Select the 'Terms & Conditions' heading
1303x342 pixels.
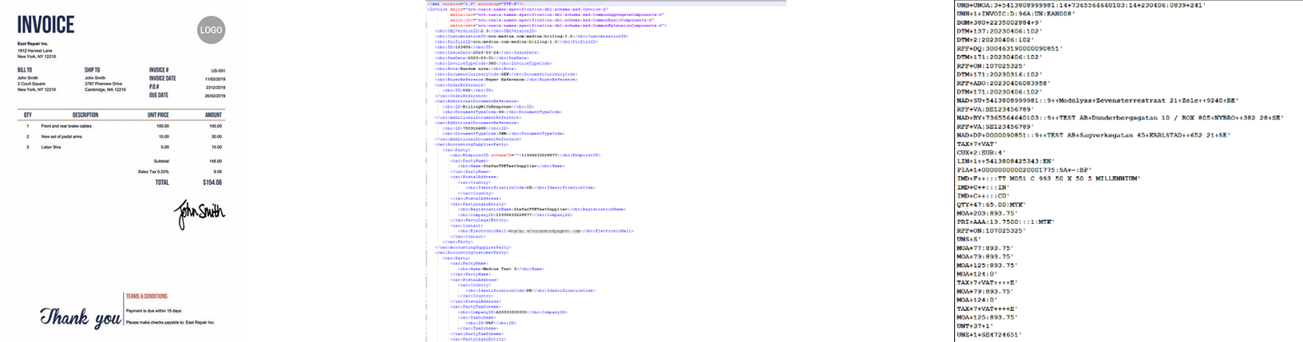click(146, 297)
